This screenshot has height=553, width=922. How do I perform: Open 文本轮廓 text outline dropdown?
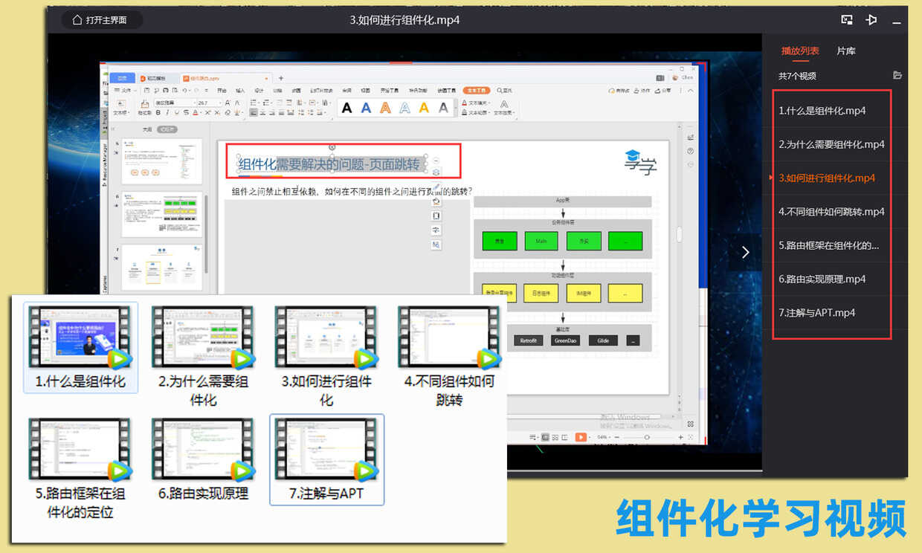(x=476, y=113)
